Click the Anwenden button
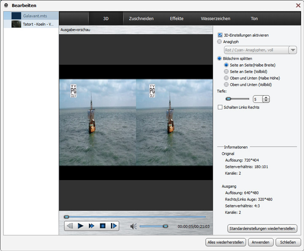This screenshot has height=251, width=304. (x=261, y=242)
